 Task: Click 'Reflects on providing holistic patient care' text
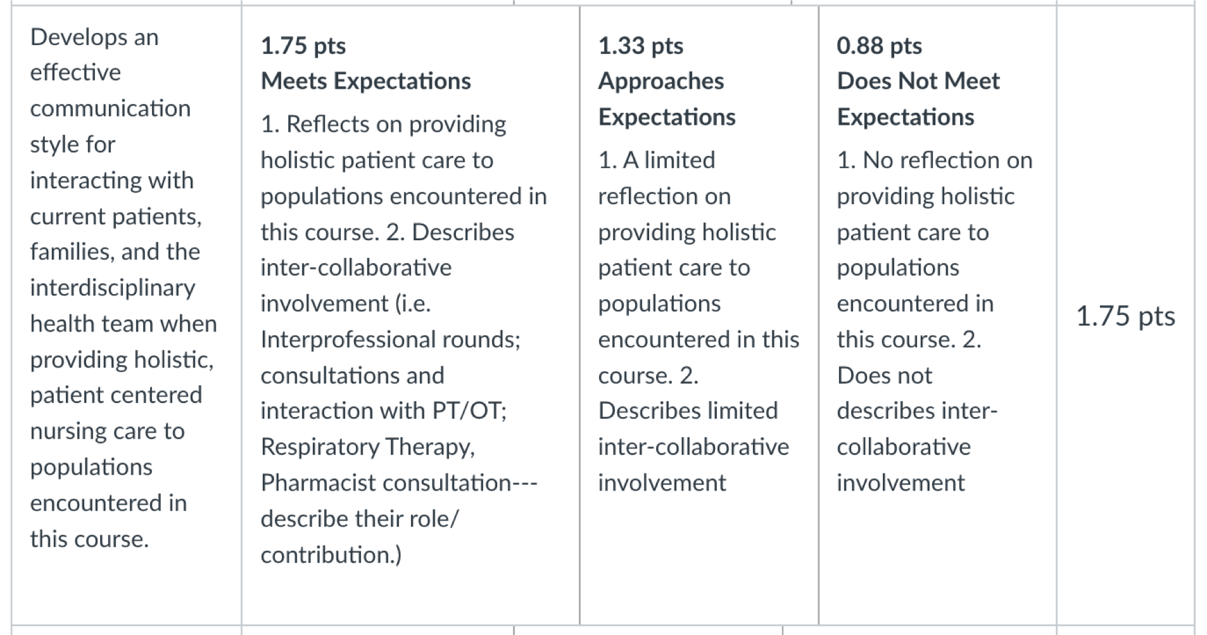click(383, 142)
